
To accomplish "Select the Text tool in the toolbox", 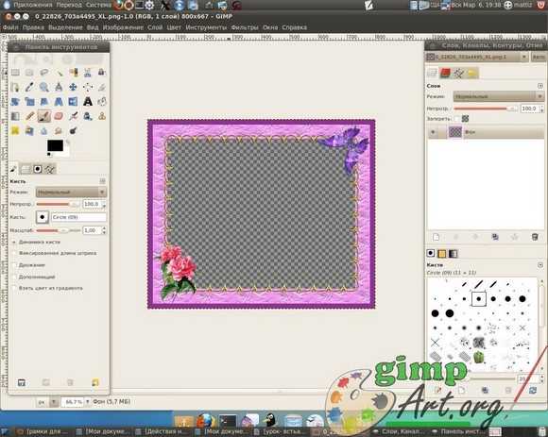I will [88, 102].
